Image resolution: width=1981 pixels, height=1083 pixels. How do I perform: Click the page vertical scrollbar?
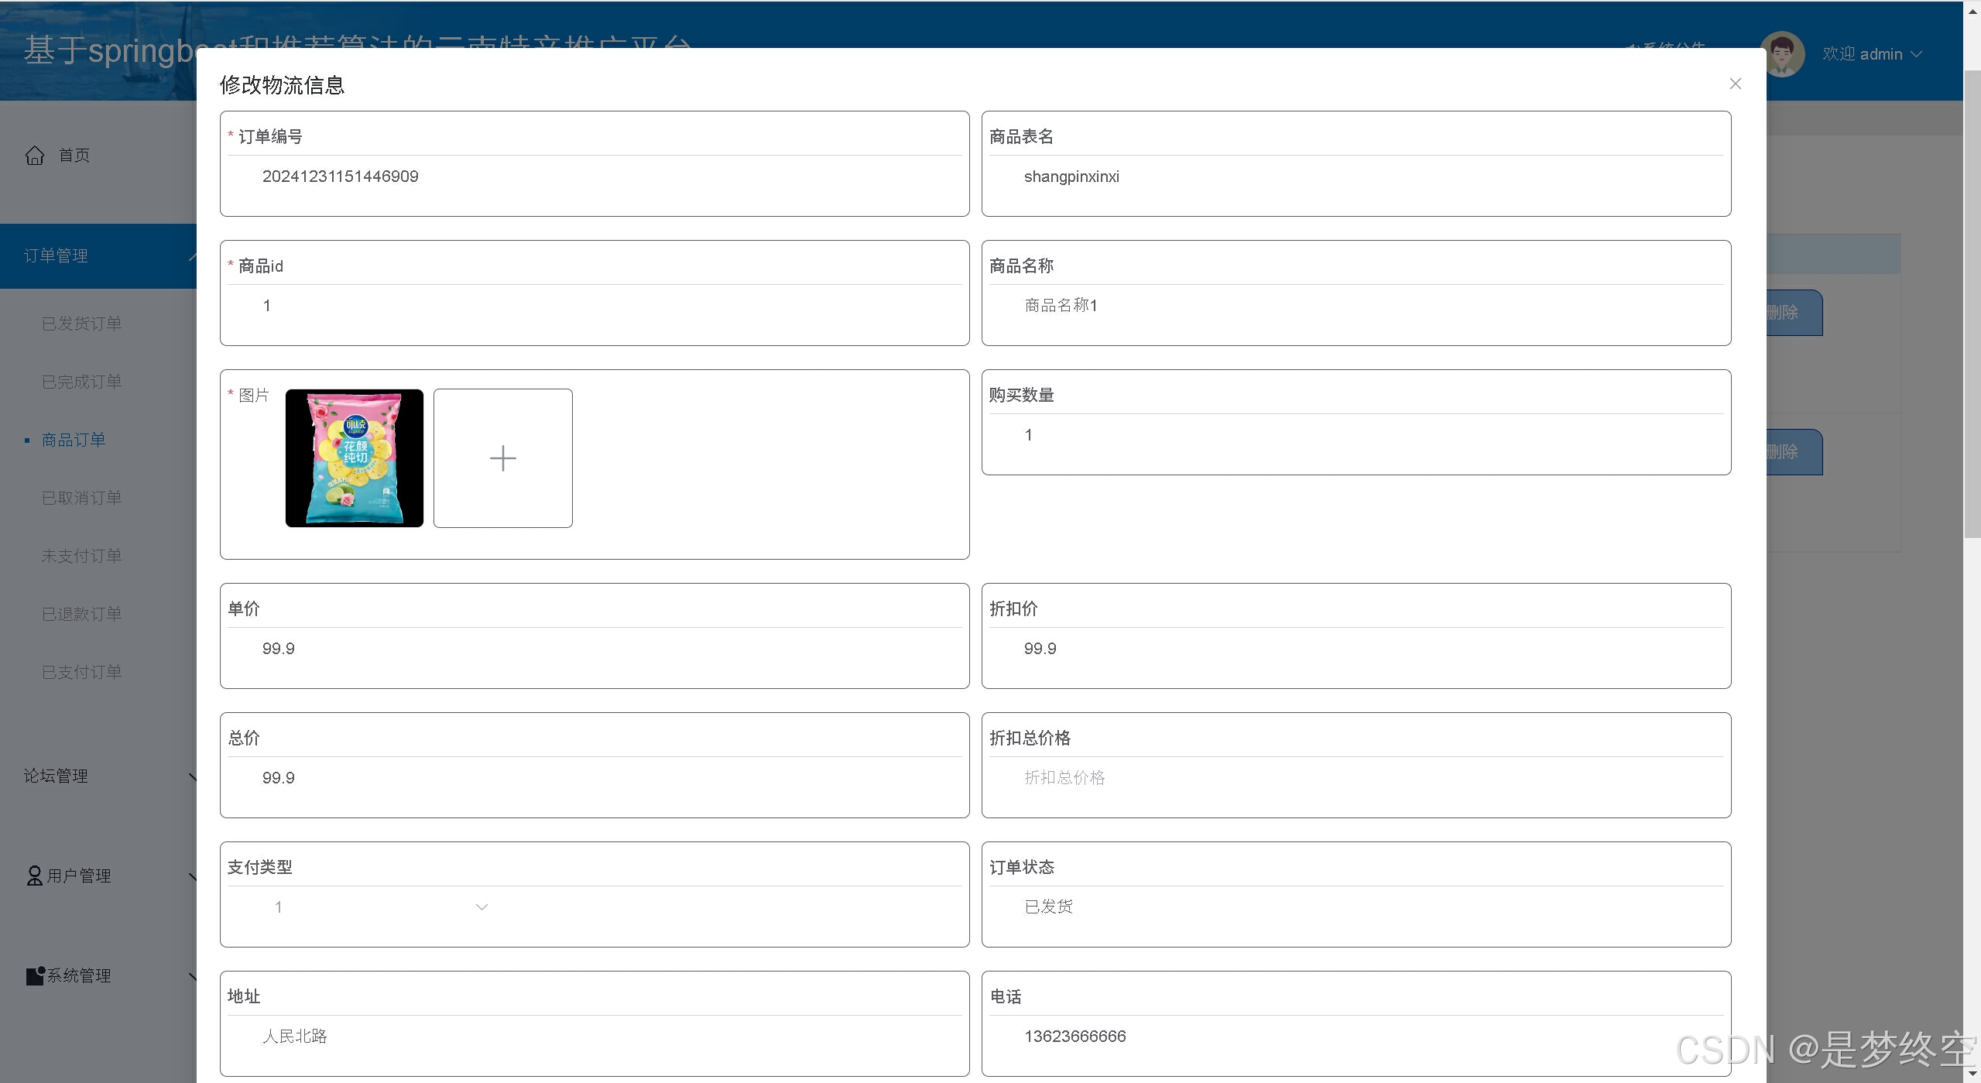[x=1972, y=302]
